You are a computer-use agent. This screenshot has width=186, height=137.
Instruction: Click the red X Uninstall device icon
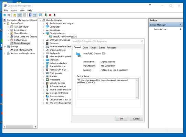[x=50, y=15]
